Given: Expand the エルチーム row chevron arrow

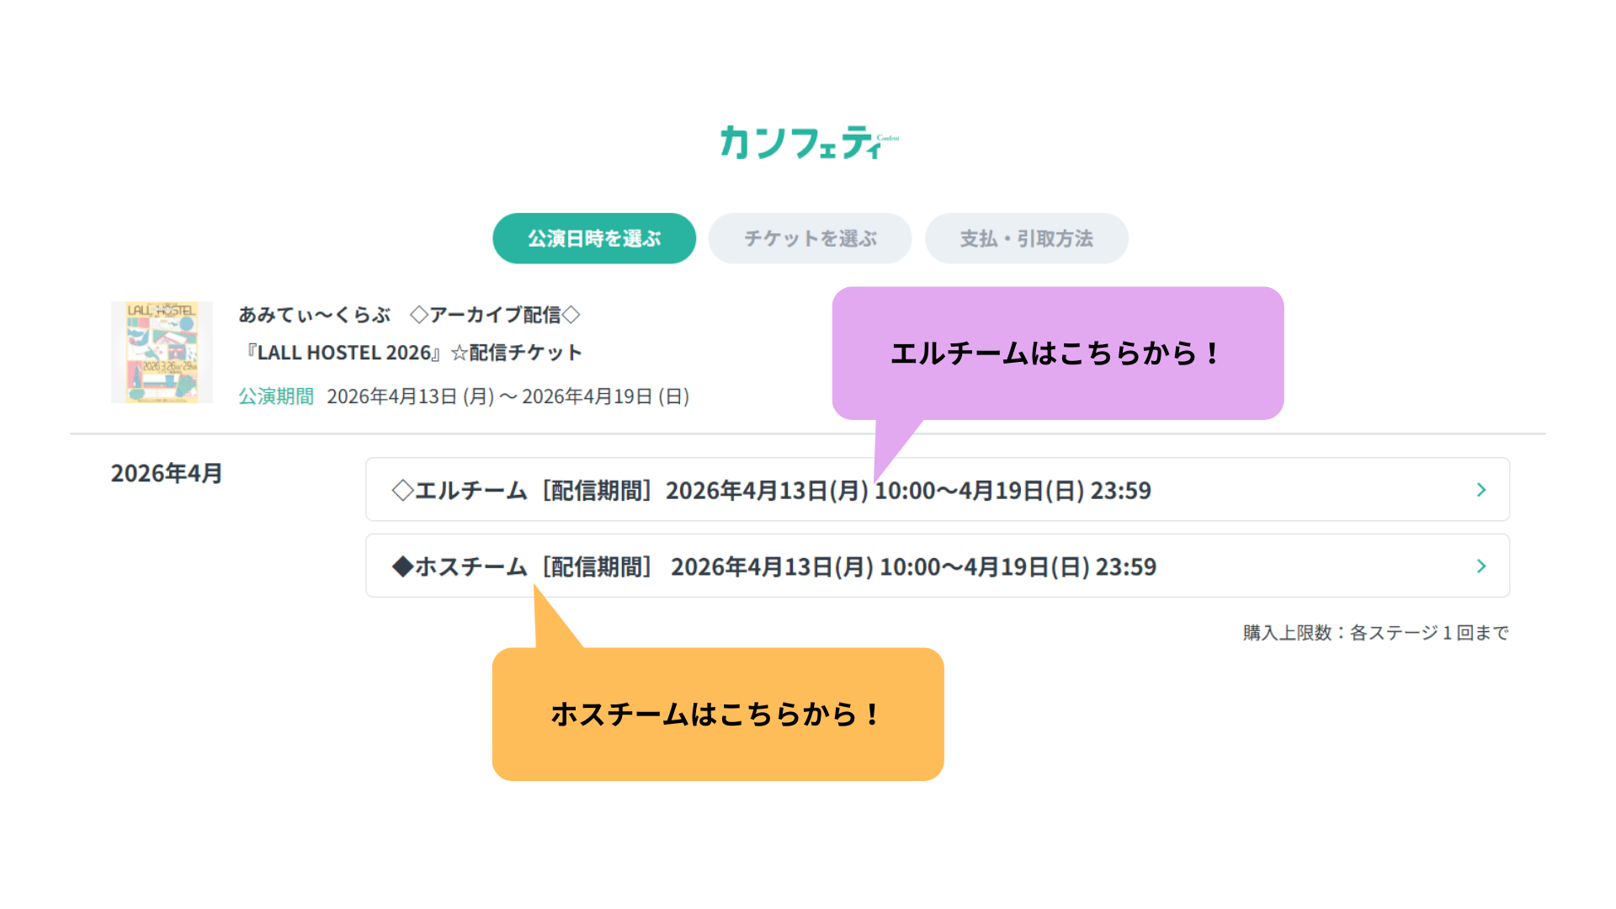Looking at the screenshot, I should [1481, 490].
